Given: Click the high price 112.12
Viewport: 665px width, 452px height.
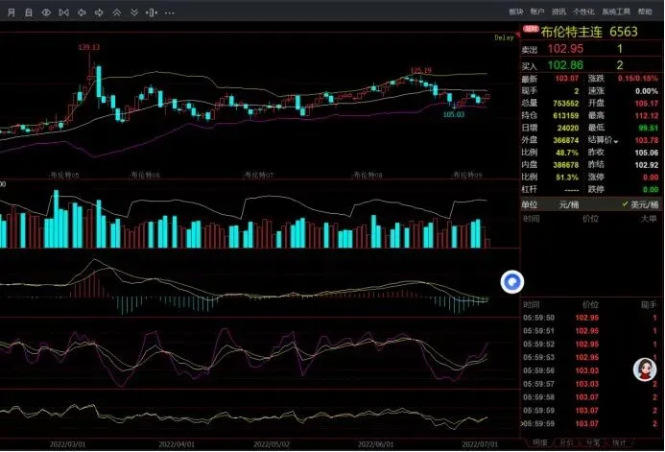Looking at the screenshot, I should click(x=647, y=115).
